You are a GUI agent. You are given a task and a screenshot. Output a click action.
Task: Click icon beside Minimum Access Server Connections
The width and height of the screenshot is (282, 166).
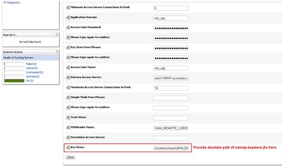[68, 8]
